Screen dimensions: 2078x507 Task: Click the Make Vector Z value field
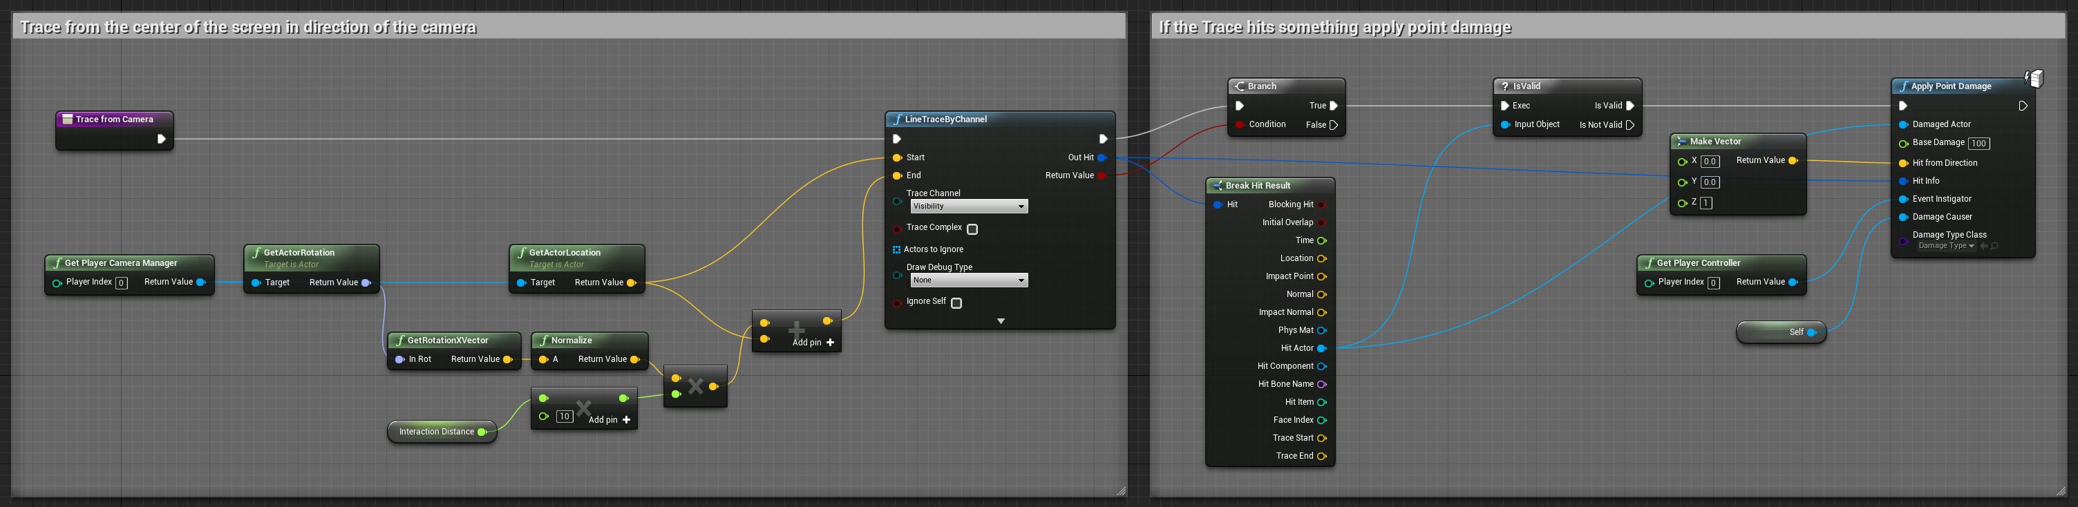(x=1706, y=203)
